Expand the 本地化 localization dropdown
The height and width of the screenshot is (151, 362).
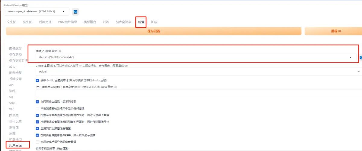click(196, 57)
